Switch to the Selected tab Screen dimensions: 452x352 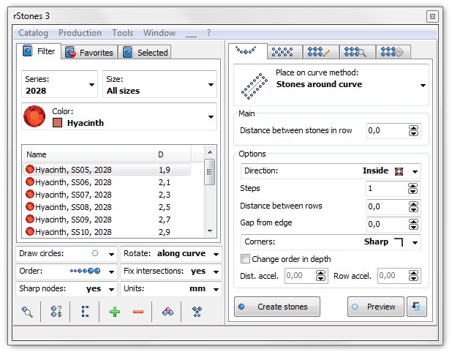145,53
